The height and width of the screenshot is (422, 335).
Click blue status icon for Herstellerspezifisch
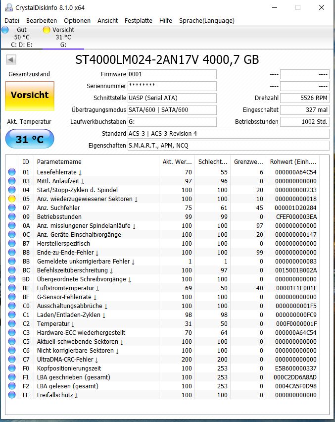point(12,243)
